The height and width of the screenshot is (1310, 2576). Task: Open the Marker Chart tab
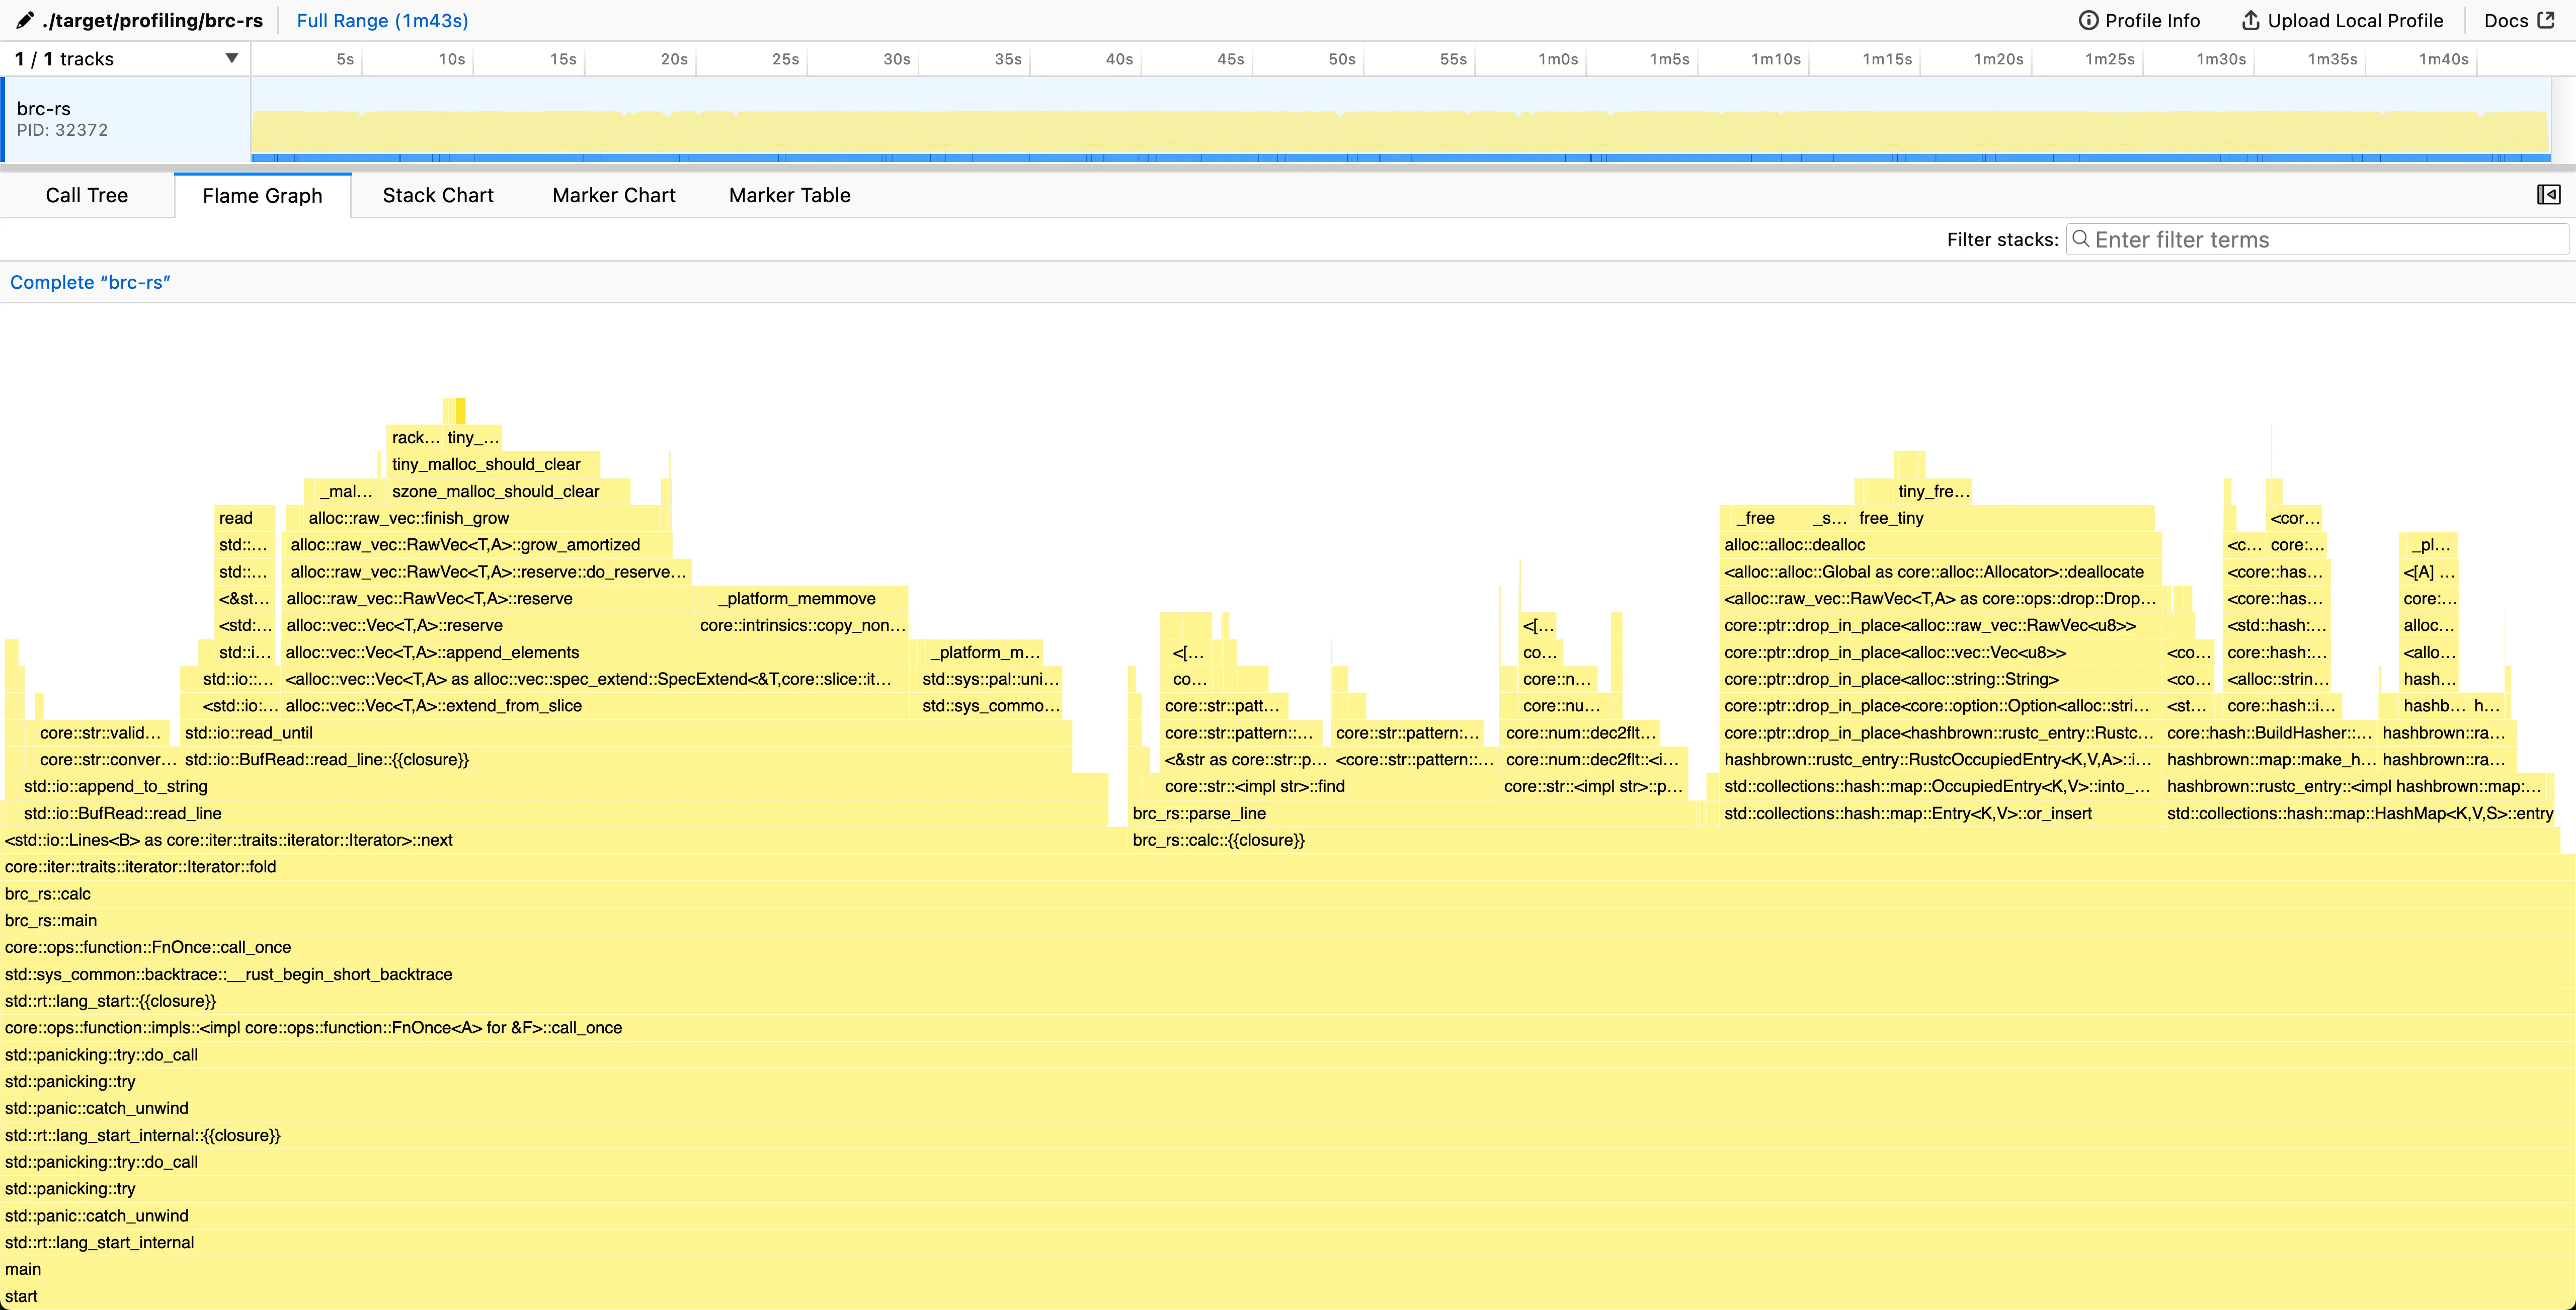click(613, 195)
